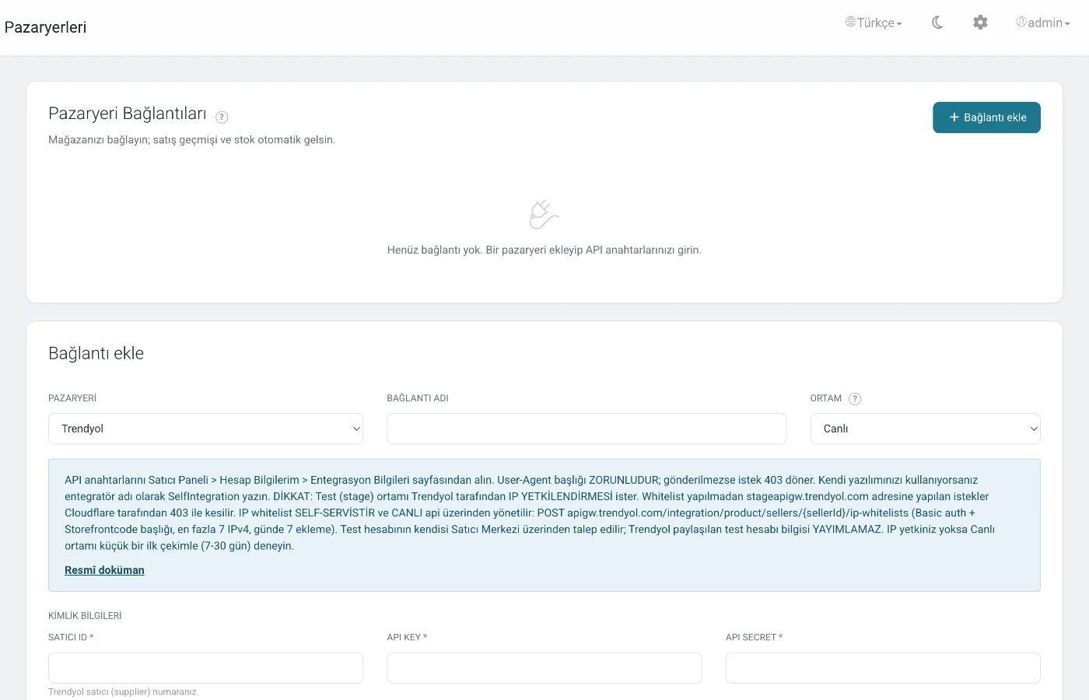Click globe icon beside Türkçe
1089x700 pixels.
(x=851, y=22)
